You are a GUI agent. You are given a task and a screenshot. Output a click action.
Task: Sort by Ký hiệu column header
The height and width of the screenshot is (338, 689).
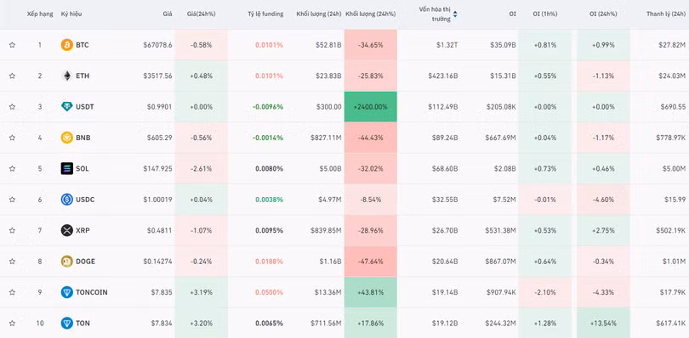click(71, 14)
